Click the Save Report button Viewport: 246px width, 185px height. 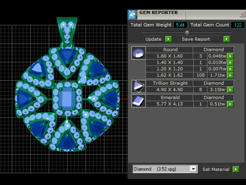[202, 39]
